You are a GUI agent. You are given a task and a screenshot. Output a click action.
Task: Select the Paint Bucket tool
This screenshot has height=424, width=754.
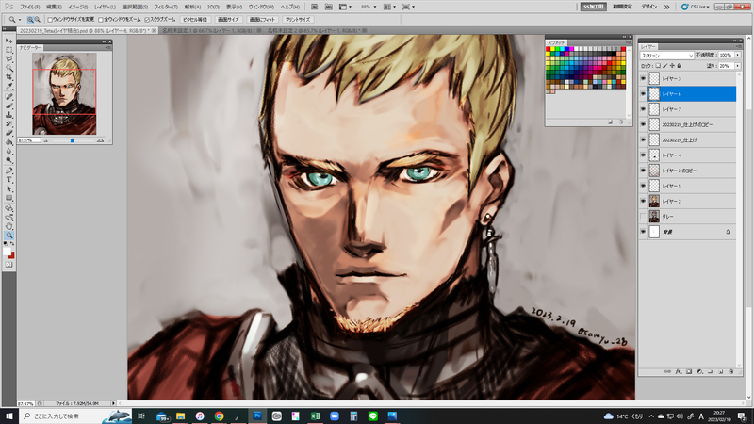click(x=9, y=142)
